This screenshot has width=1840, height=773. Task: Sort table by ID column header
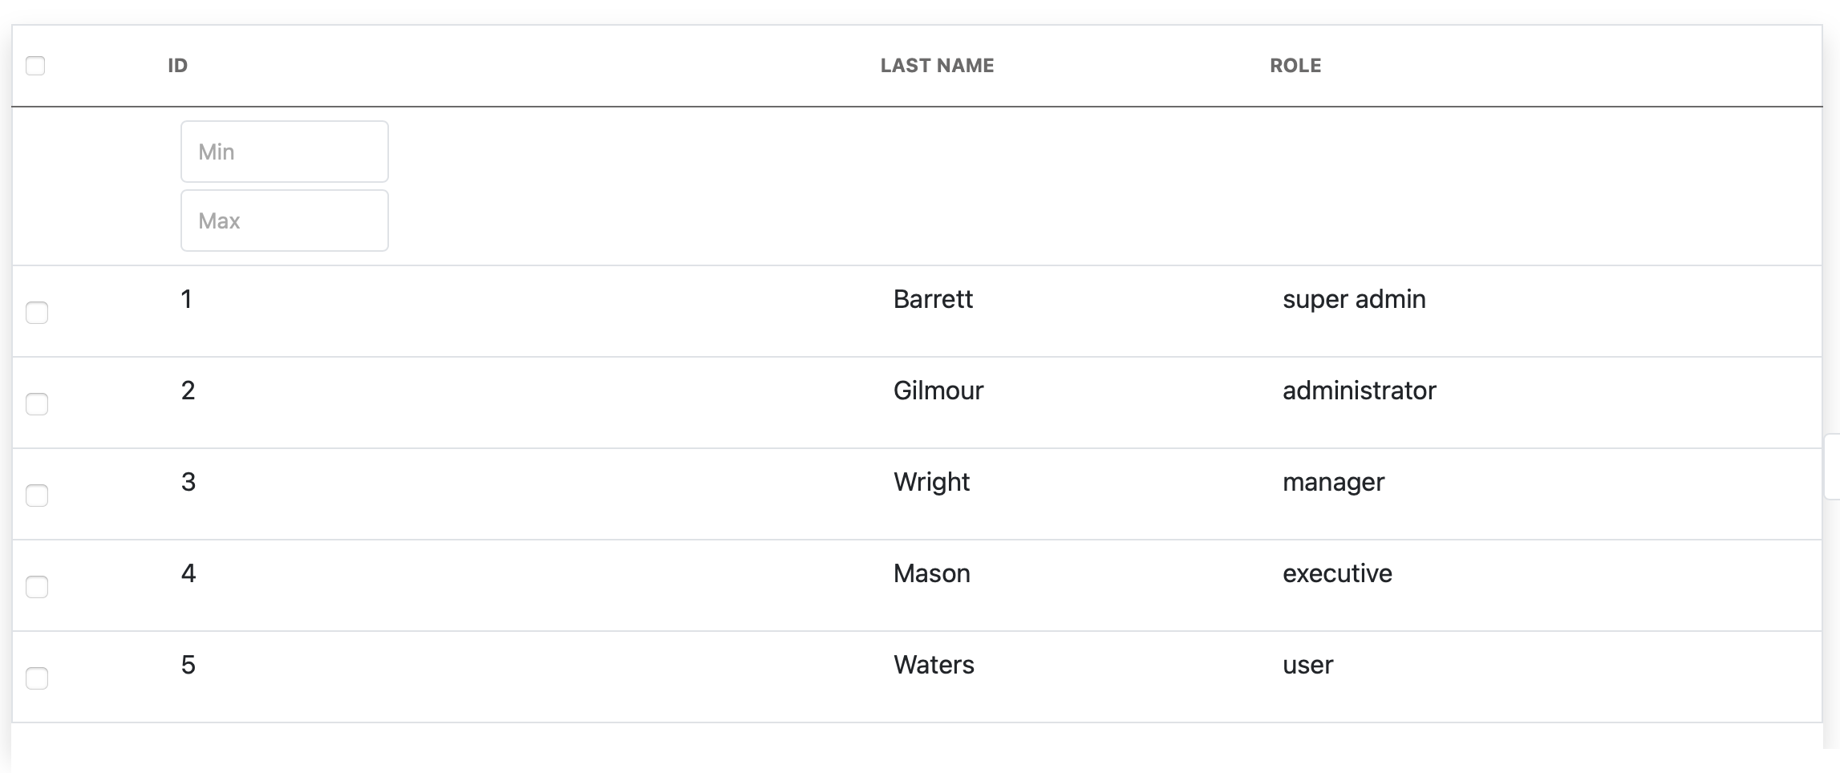tap(177, 66)
